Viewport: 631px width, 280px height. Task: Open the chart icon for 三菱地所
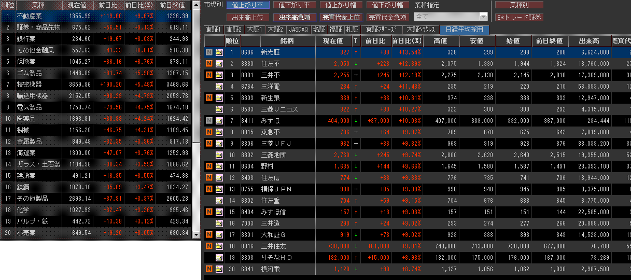pos(219,155)
